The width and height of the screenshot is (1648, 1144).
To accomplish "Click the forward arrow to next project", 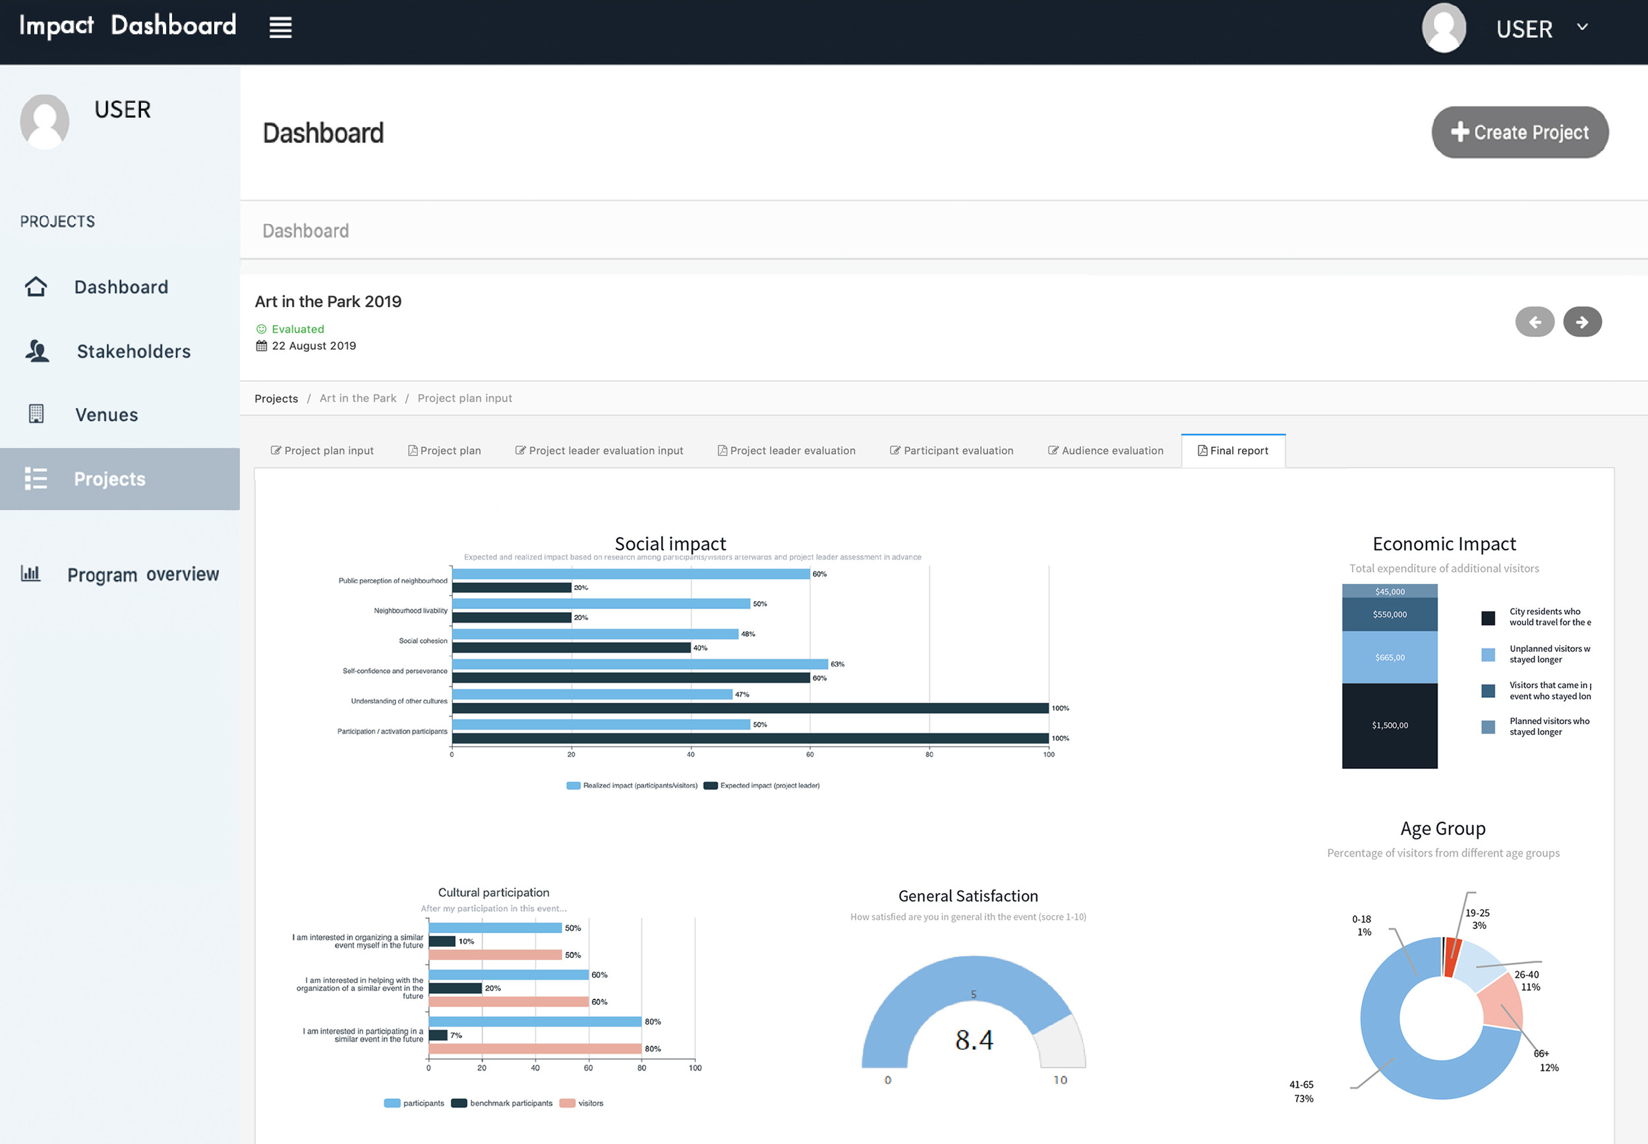I will tap(1583, 322).
